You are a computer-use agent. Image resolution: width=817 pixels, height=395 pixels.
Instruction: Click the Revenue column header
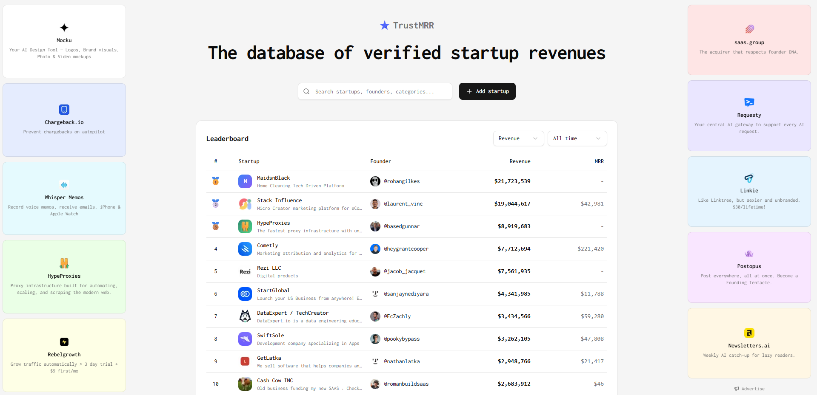click(x=520, y=161)
